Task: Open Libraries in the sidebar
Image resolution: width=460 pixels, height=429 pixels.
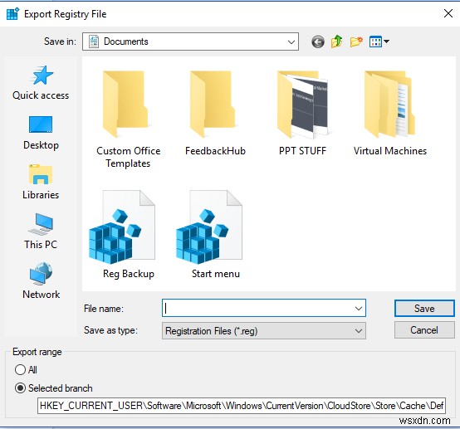Action: [x=41, y=183]
